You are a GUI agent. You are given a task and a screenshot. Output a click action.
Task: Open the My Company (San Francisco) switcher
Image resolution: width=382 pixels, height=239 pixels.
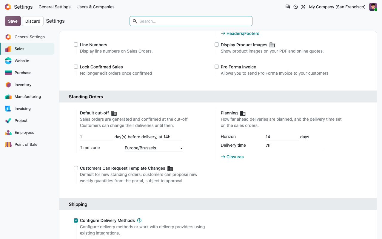pos(337,7)
